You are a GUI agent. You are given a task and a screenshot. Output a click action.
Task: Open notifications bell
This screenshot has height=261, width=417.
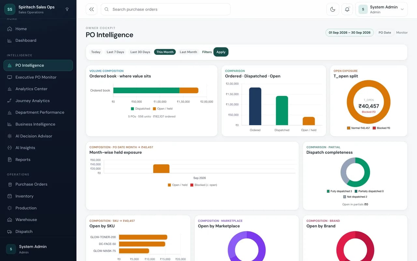347,9
